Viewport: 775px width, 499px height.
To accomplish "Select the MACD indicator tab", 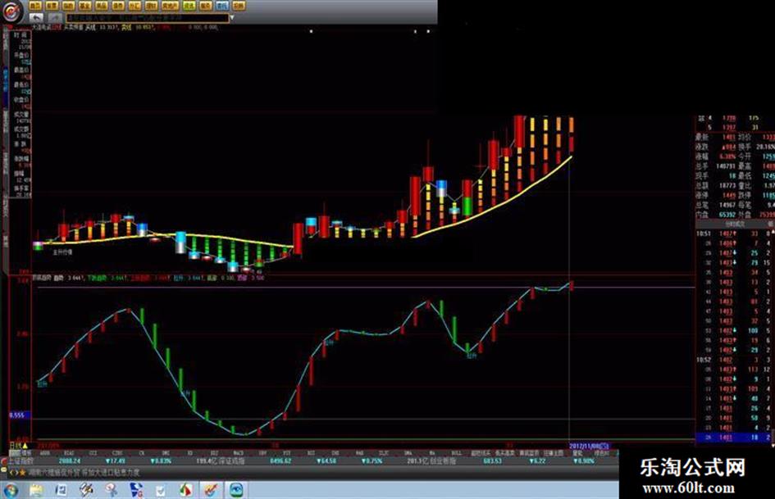I will click(238, 452).
